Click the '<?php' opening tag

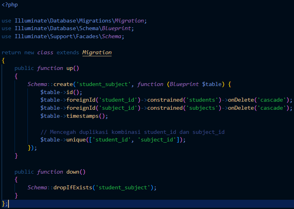click(10, 5)
